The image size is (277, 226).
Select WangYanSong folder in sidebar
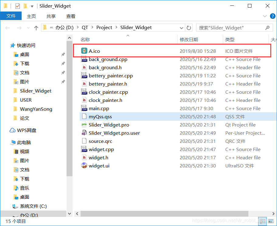(33, 109)
